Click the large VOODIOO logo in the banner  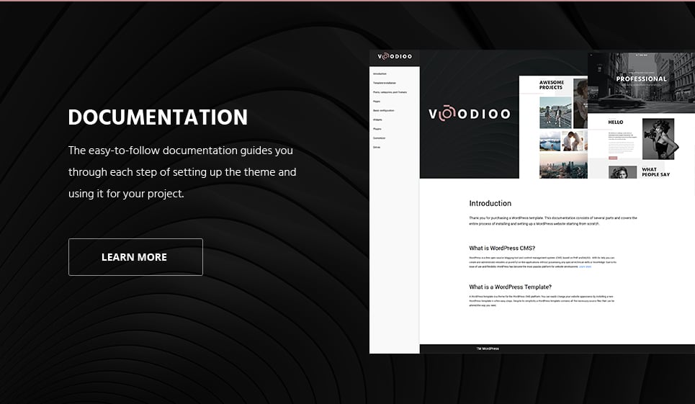[x=469, y=113]
